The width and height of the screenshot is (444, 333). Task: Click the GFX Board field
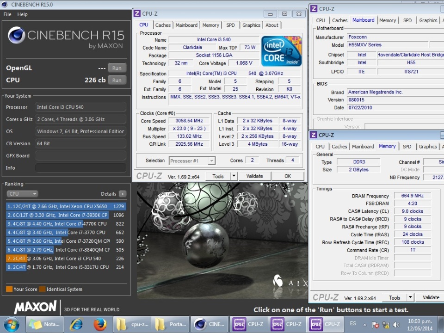pyautogui.click(x=80, y=156)
